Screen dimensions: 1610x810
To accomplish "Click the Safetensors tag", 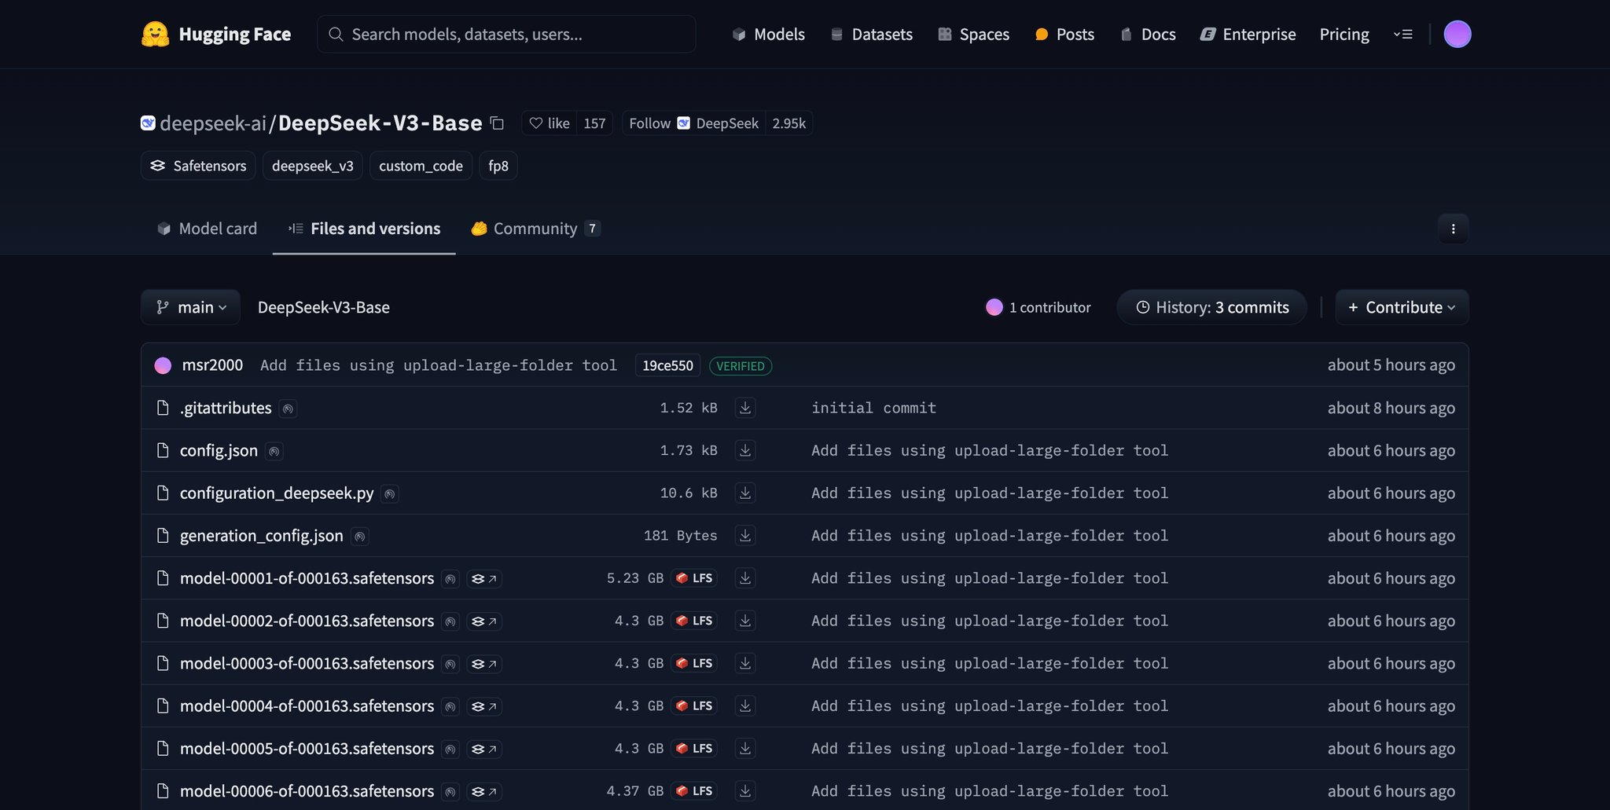I will (x=198, y=166).
